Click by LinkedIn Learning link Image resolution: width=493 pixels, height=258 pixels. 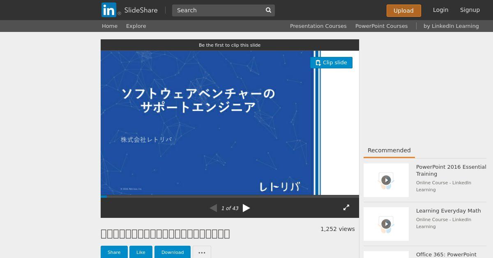point(451,26)
